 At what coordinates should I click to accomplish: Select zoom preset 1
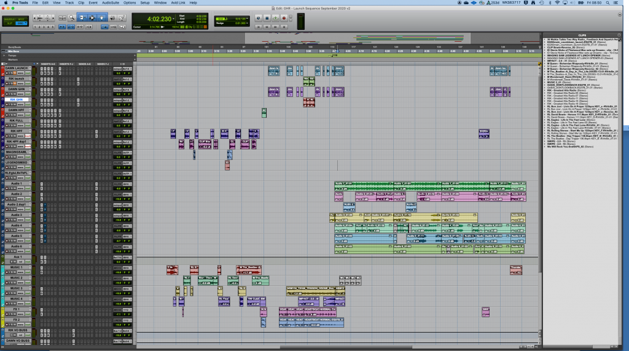[35, 27]
